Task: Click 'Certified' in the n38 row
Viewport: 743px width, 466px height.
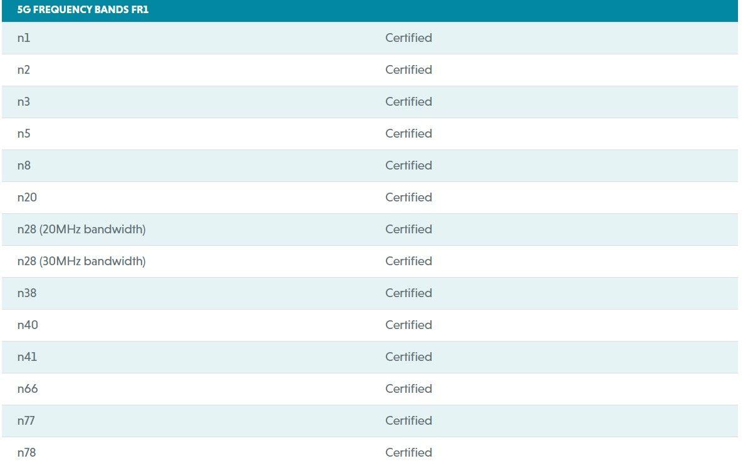Action: [x=408, y=293]
